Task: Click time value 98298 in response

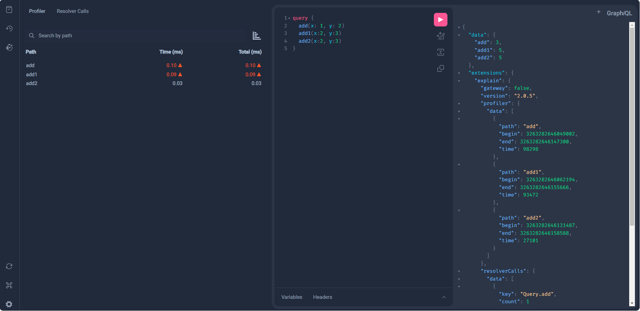Action: (531, 149)
